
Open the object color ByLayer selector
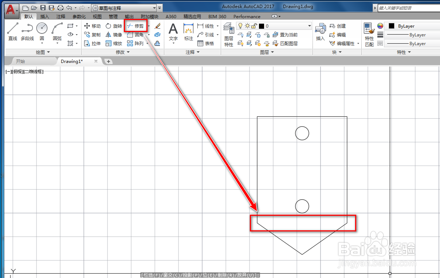click(x=412, y=26)
